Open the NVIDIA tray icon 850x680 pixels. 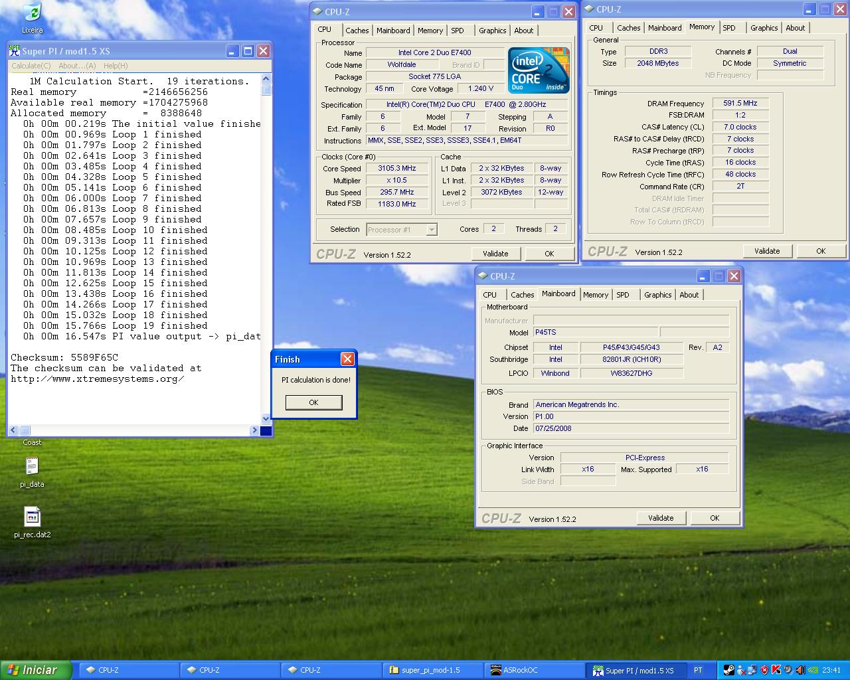coord(813,670)
